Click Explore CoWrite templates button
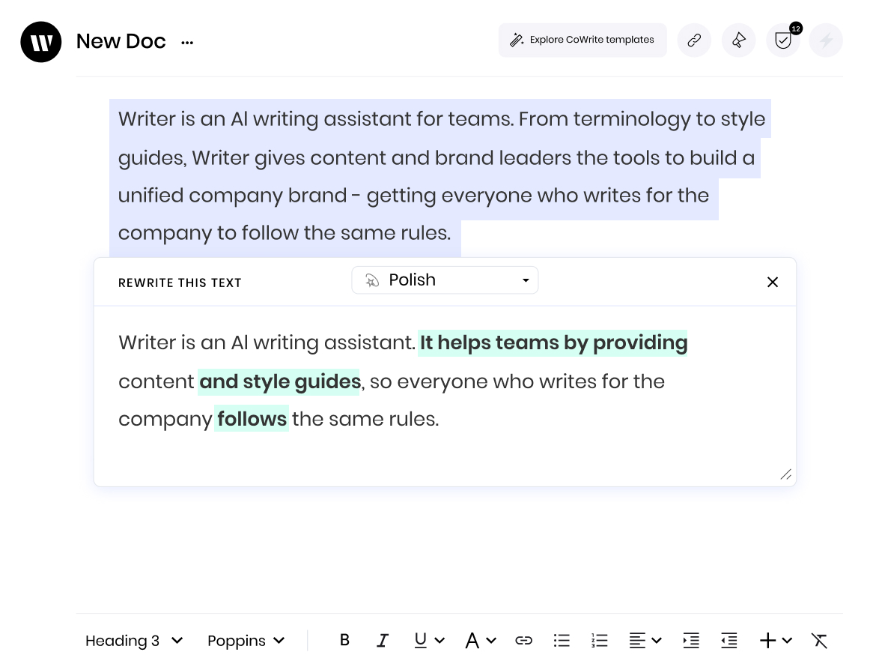 pyautogui.click(x=582, y=40)
